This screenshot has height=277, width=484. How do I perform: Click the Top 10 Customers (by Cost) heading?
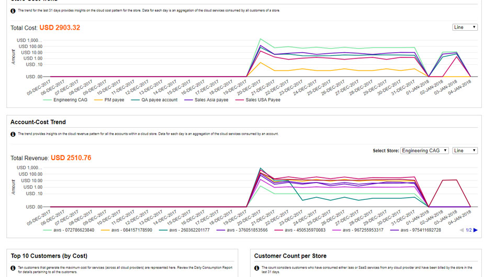(49, 256)
